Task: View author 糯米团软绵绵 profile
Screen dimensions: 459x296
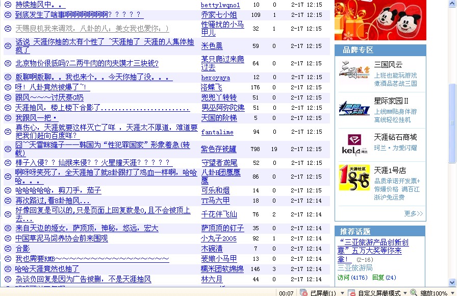Action: [222, 269]
